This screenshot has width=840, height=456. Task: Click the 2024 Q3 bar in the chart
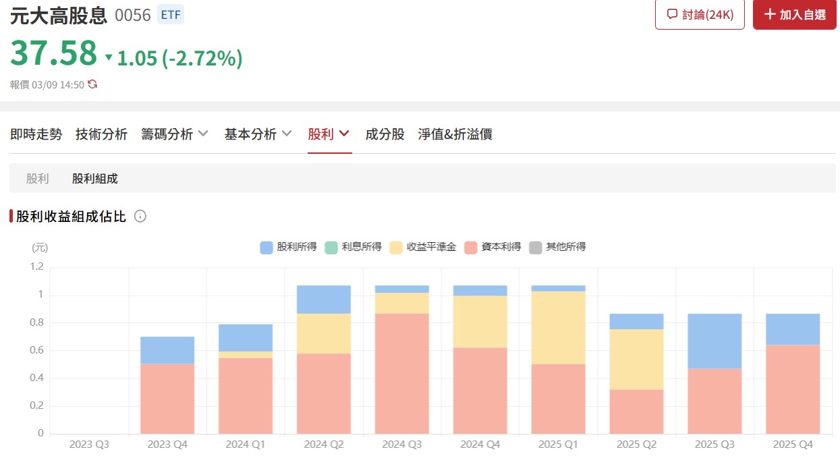401,358
